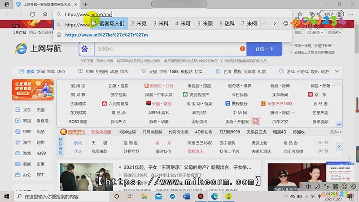Click the Baidu paw search engine icon
Image resolution: width=359 pixels, height=202 pixels.
coord(84,49)
